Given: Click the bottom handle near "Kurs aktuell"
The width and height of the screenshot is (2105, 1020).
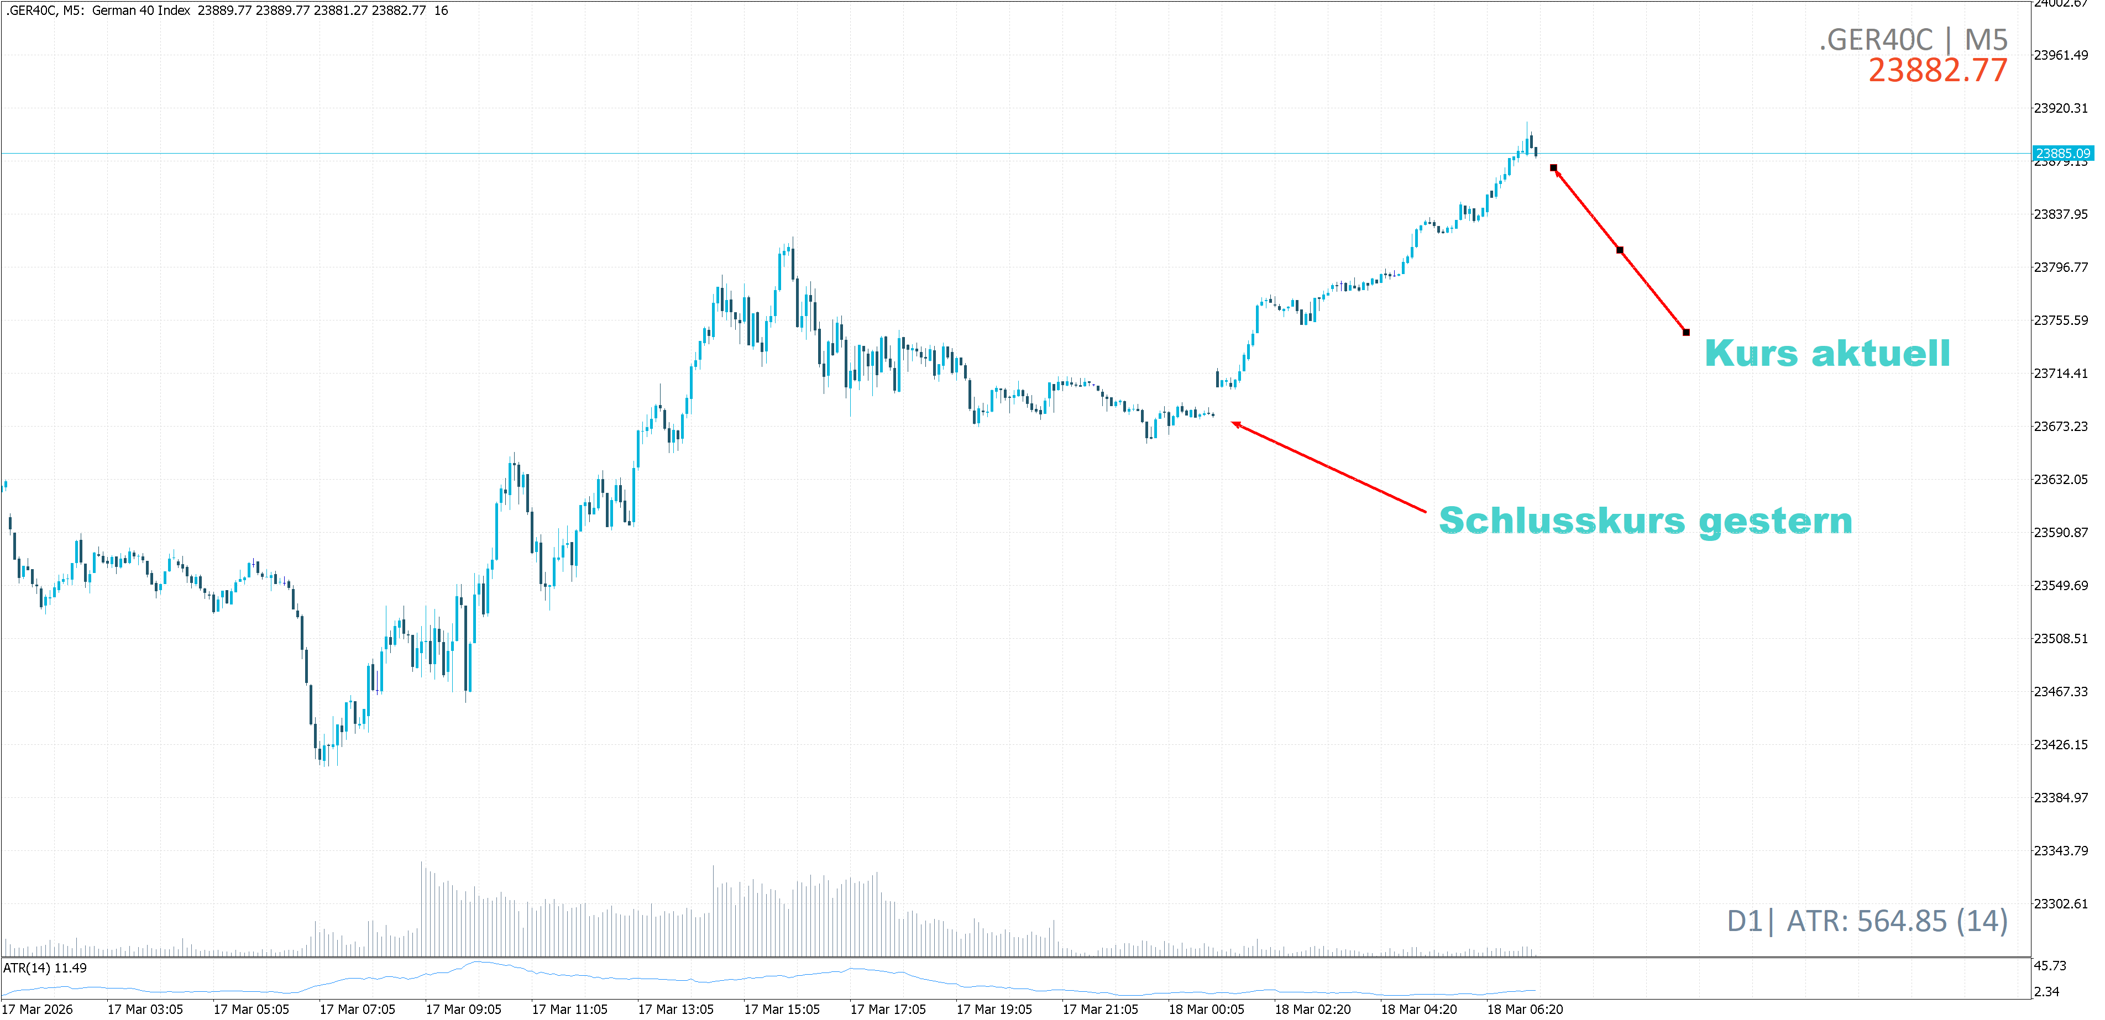Looking at the screenshot, I should [1686, 333].
